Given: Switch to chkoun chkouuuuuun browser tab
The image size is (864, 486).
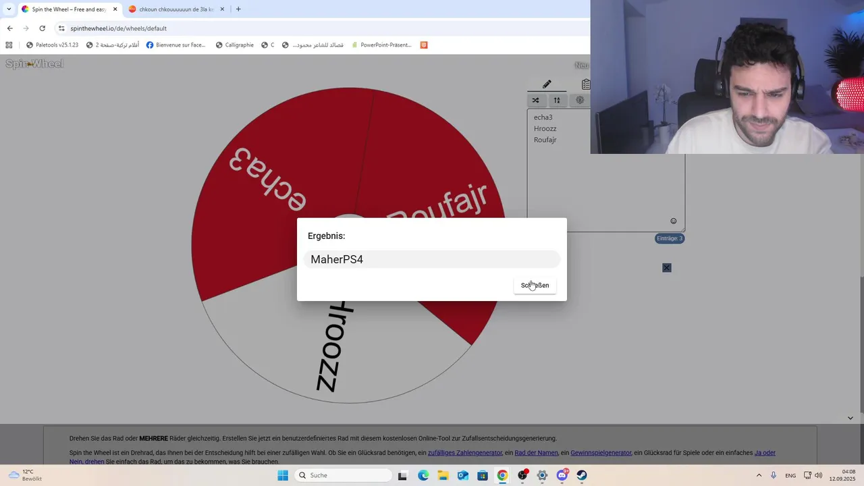Looking at the screenshot, I should [x=175, y=9].
